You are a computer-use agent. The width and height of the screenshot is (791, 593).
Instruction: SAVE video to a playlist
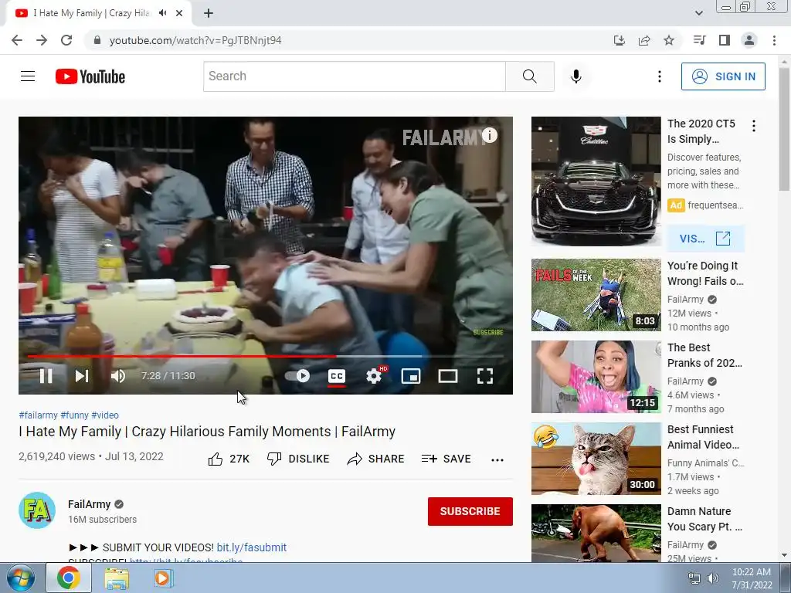(446, 459)
